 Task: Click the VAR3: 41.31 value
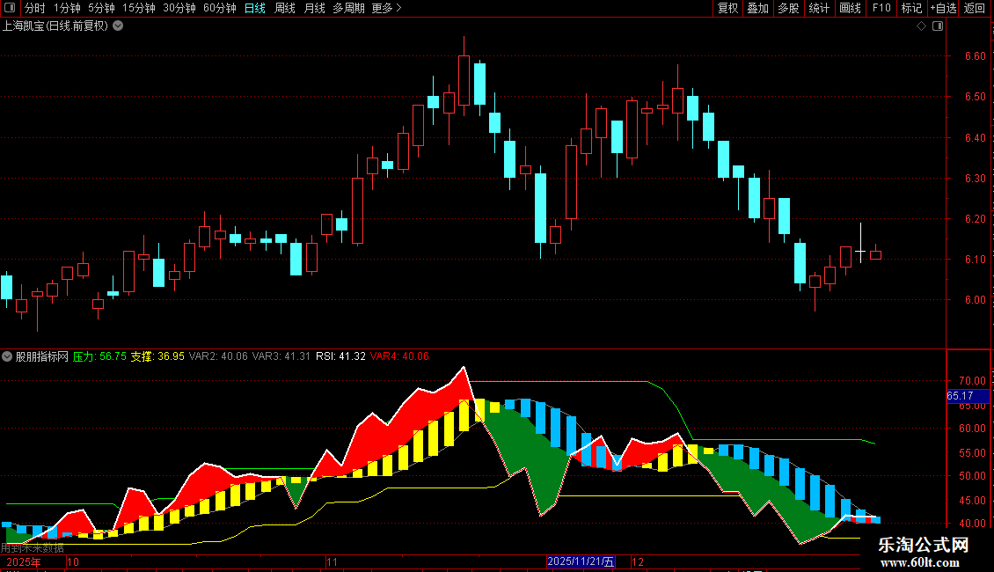tap(281, 356)
